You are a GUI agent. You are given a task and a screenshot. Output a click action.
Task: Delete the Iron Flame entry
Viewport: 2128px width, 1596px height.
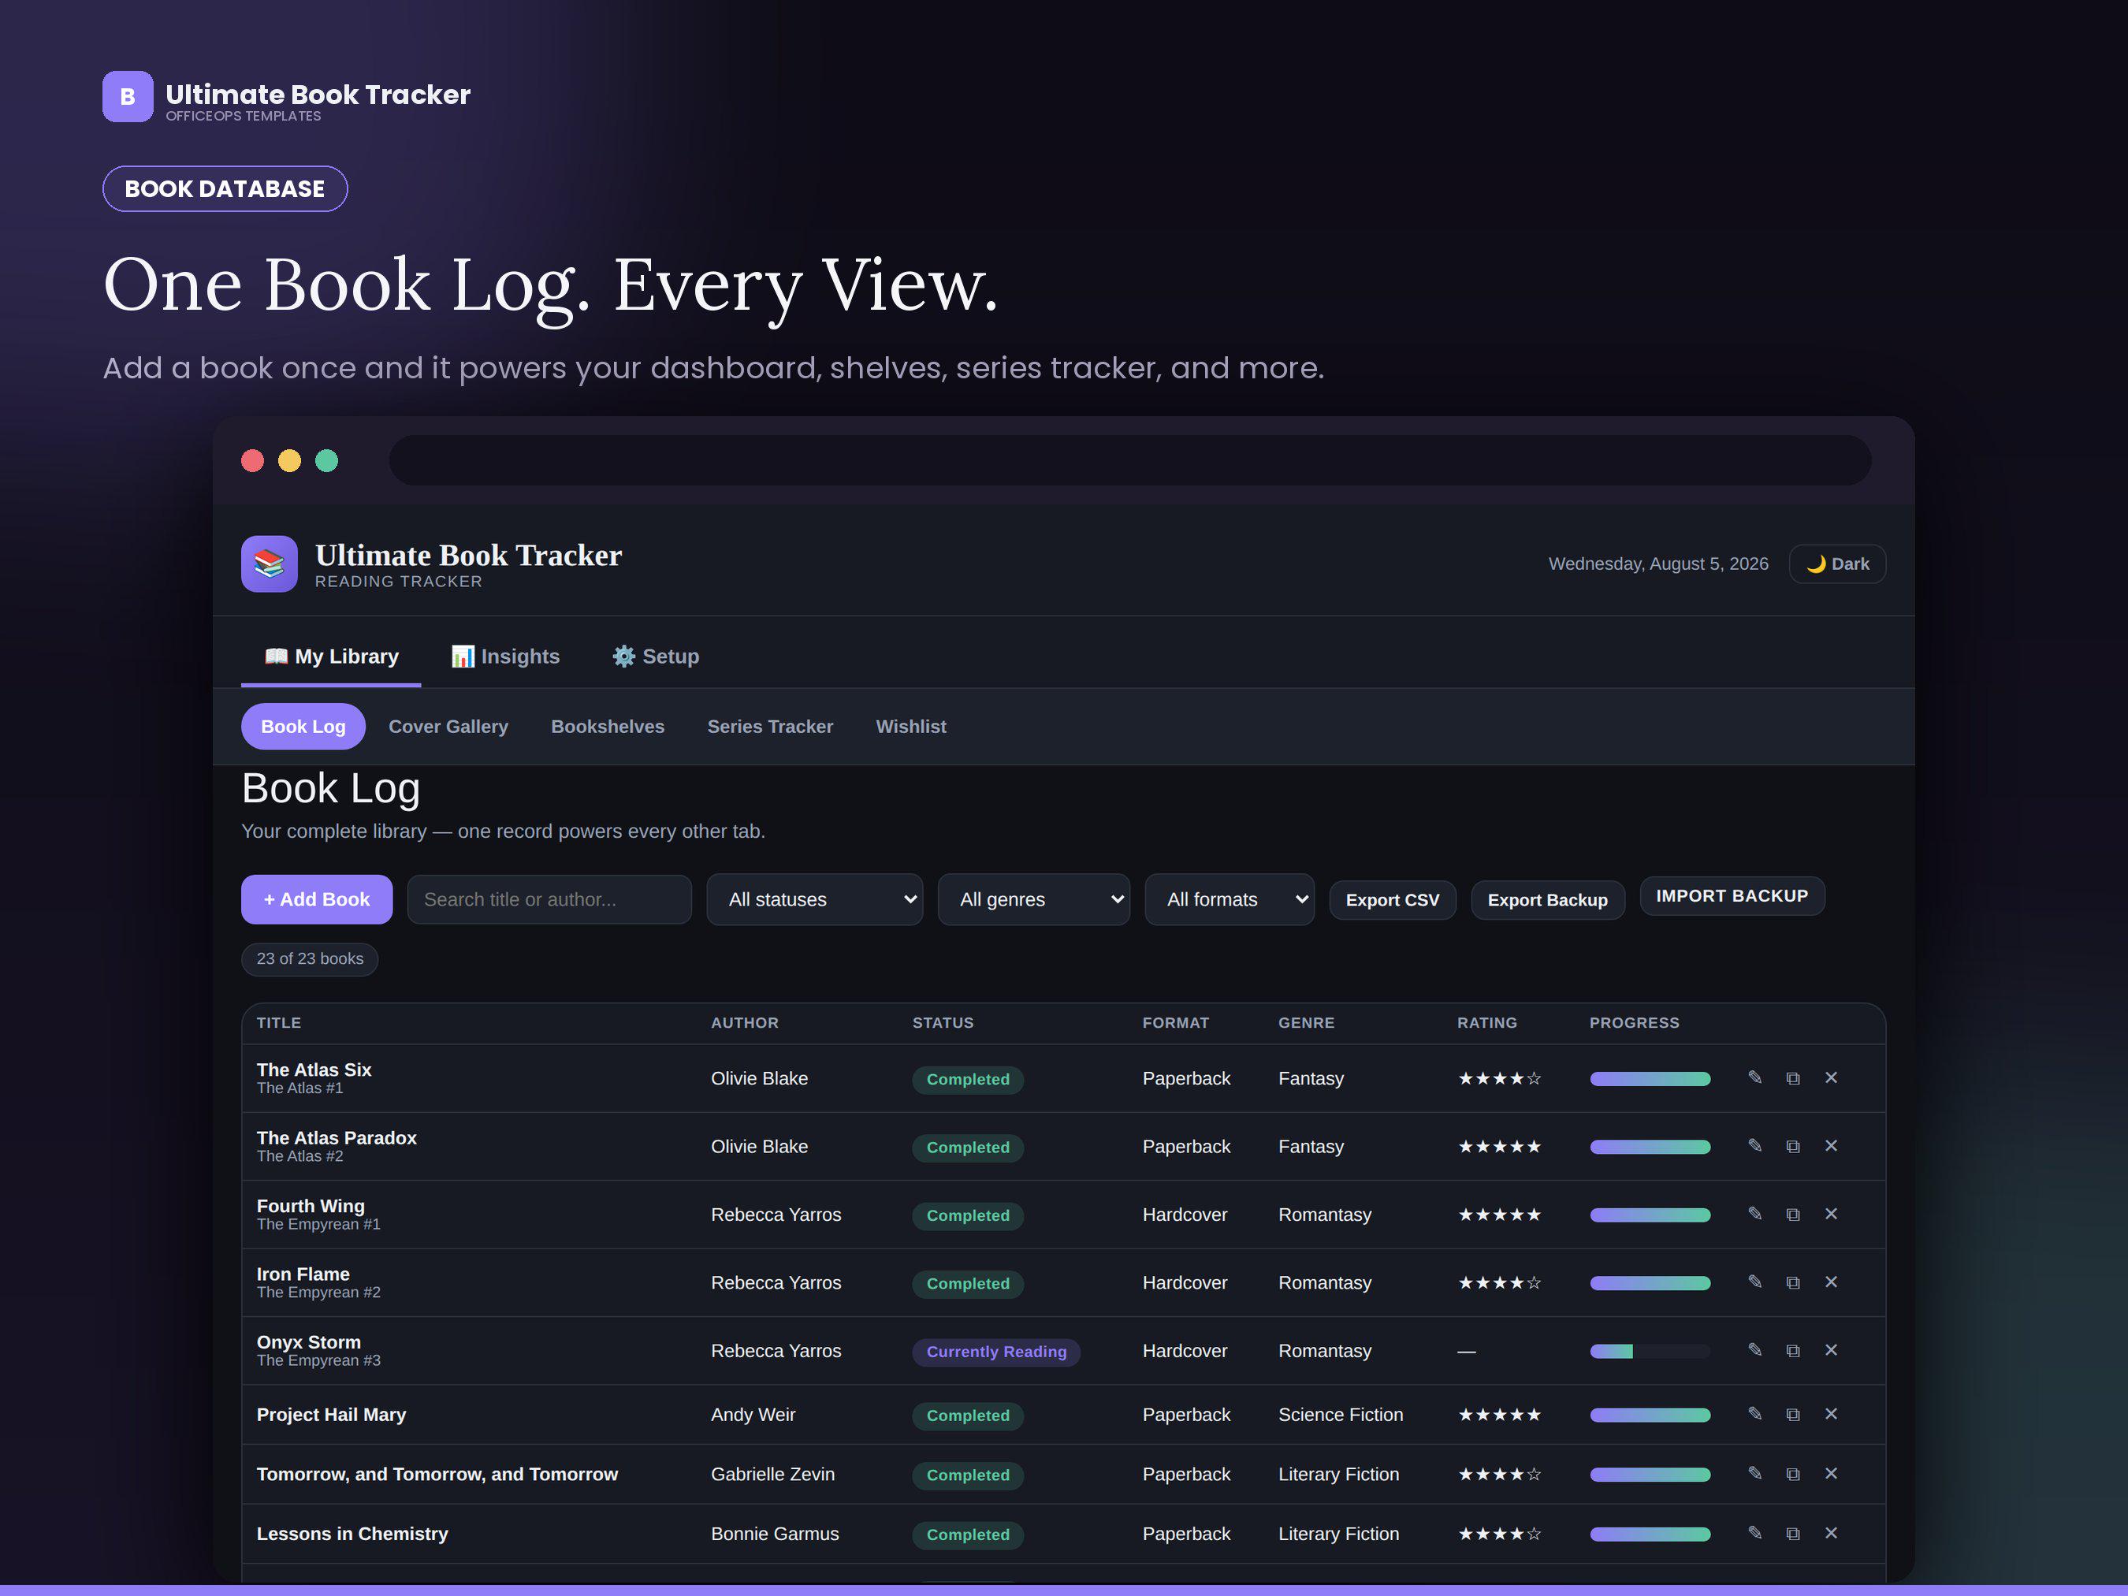pos(1831,1282)
